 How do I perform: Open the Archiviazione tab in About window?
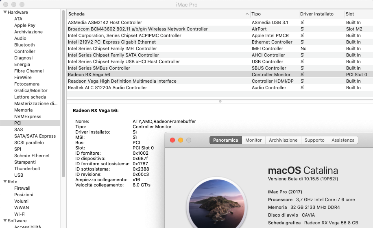tap(283, 140)
